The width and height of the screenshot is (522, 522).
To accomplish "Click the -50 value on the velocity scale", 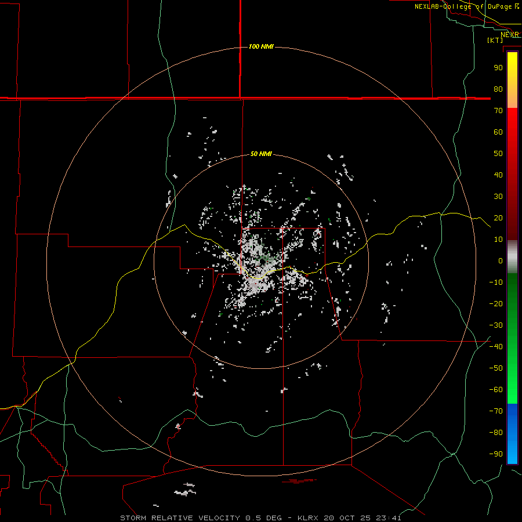I will tap(496, 368).
